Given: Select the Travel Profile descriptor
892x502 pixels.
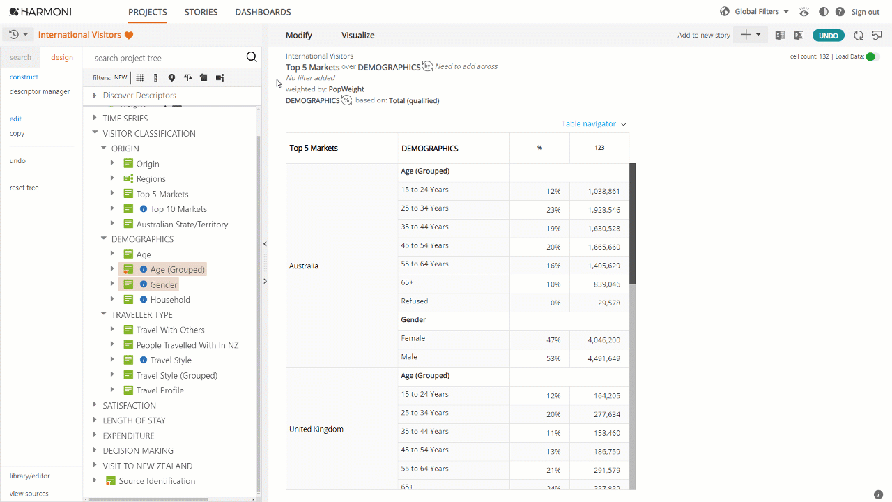Looking at the screenshot, I should pyautogui.click(x=160, y=390).
